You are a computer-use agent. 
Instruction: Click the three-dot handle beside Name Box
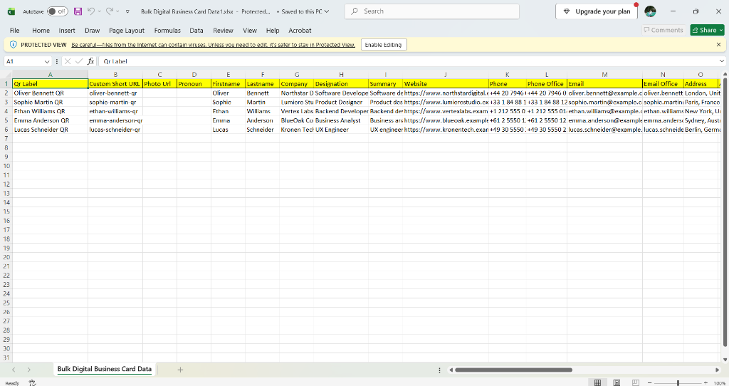[x=57, y=61]
